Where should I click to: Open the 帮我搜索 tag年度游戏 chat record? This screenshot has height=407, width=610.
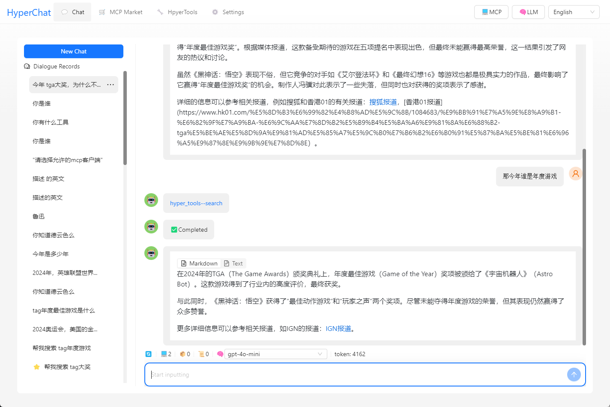(74, 348)
